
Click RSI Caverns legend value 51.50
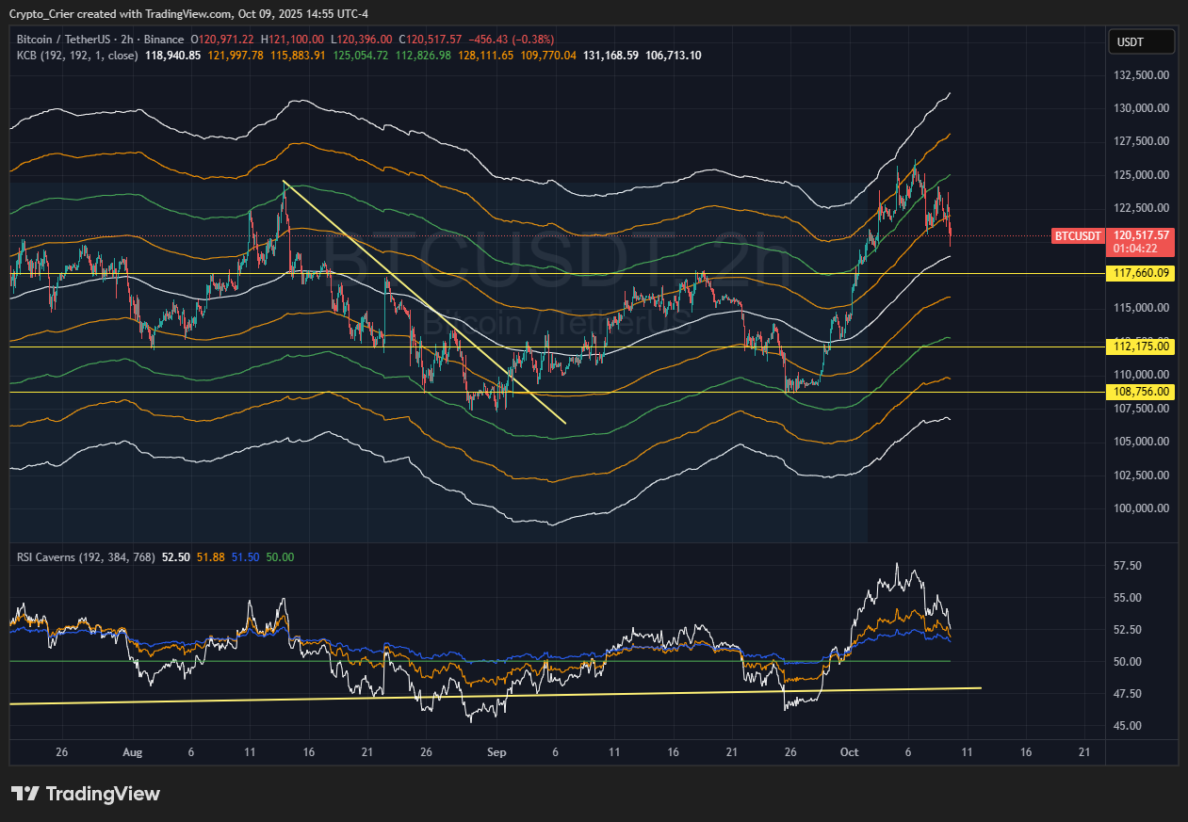246,557
